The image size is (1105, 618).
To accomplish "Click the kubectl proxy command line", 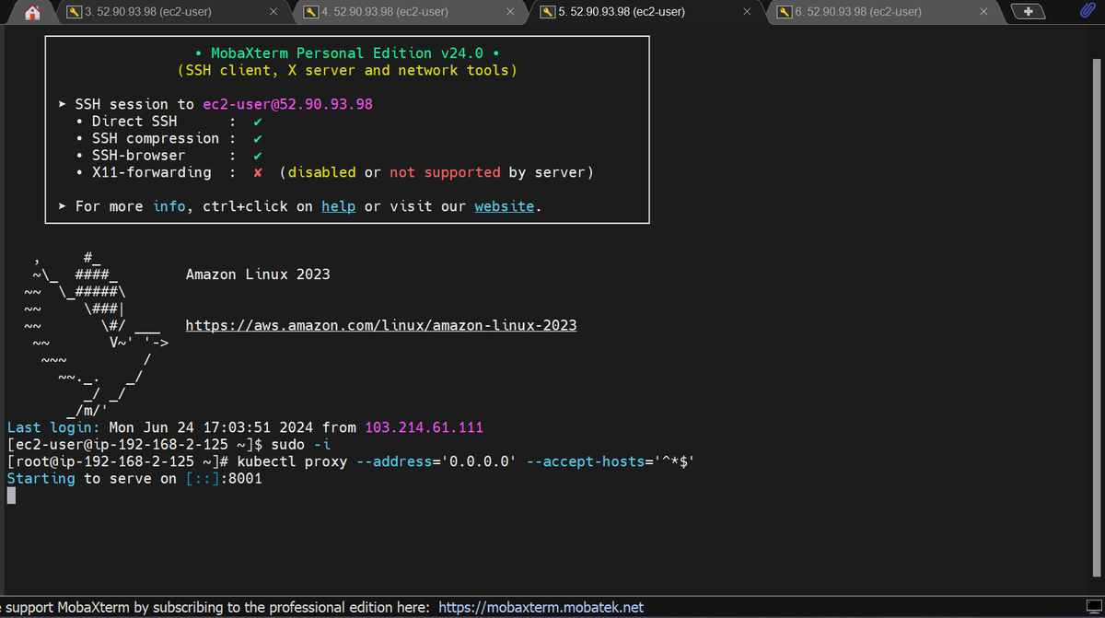I will coord(350,461).
